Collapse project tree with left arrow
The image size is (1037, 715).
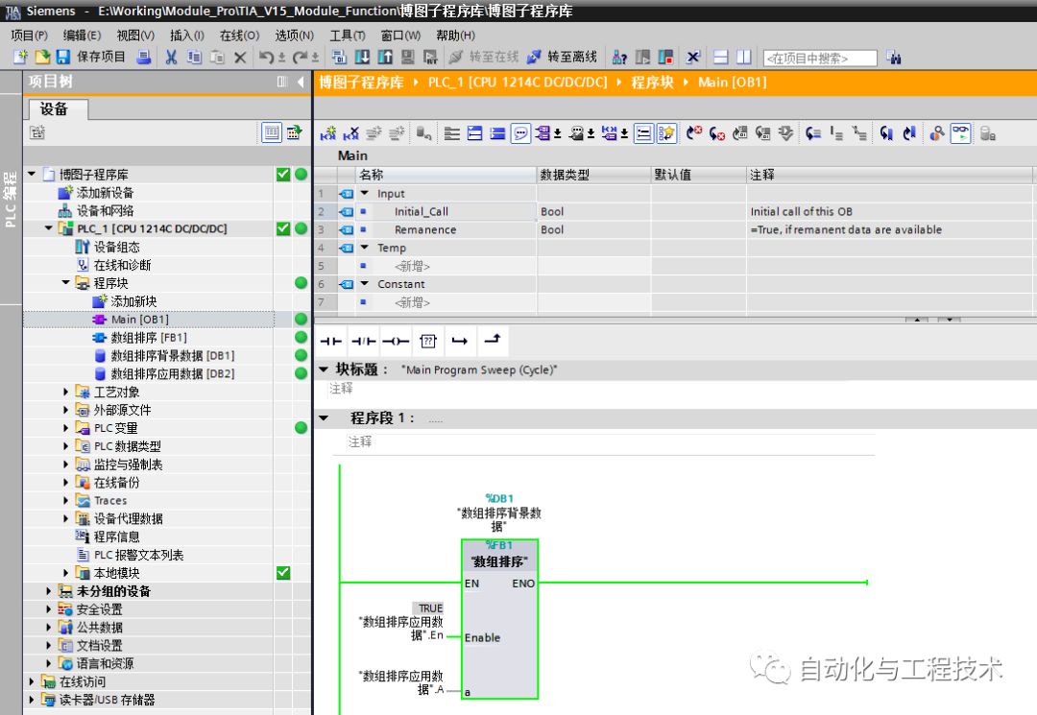[301, 82]
